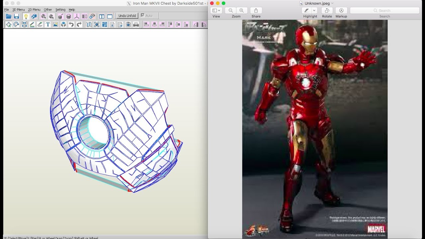Open the Other menu
425x239 pixels.
pos(48,10)
